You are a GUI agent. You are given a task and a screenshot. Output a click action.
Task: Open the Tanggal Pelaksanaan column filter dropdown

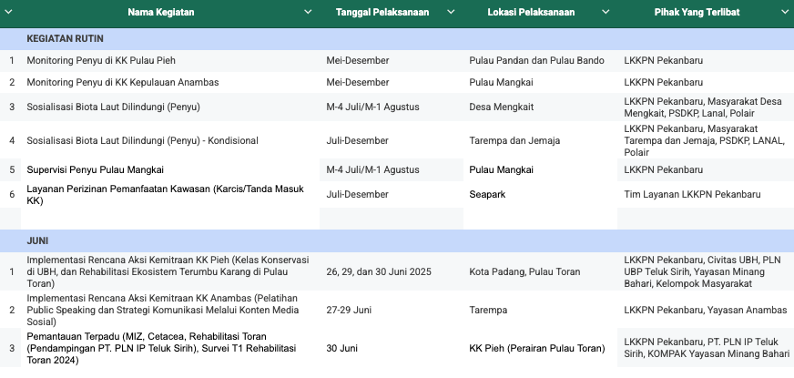pyautogui.click(x=451, y=12)
